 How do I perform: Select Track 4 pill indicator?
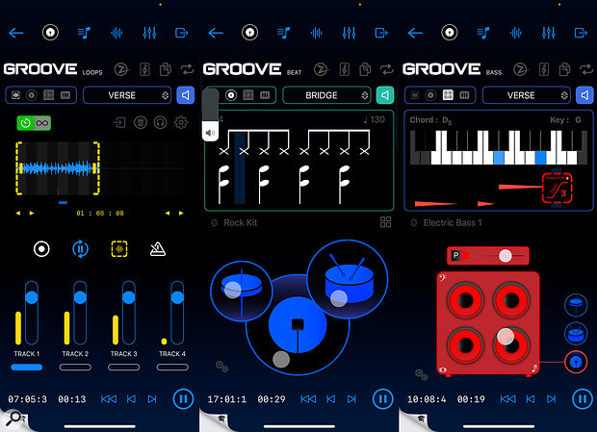172,368
